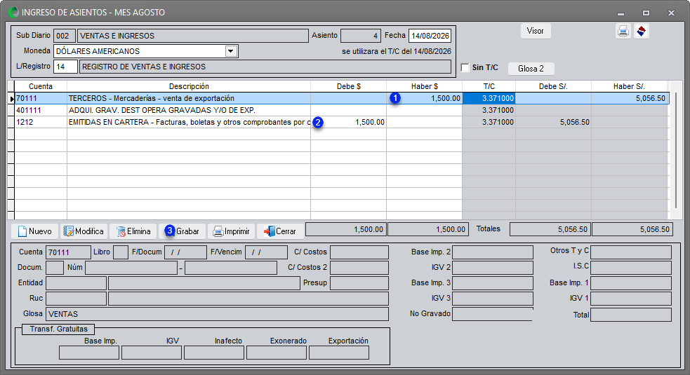Click the Entidad code field
690x375 pixels.
[76, 283]
